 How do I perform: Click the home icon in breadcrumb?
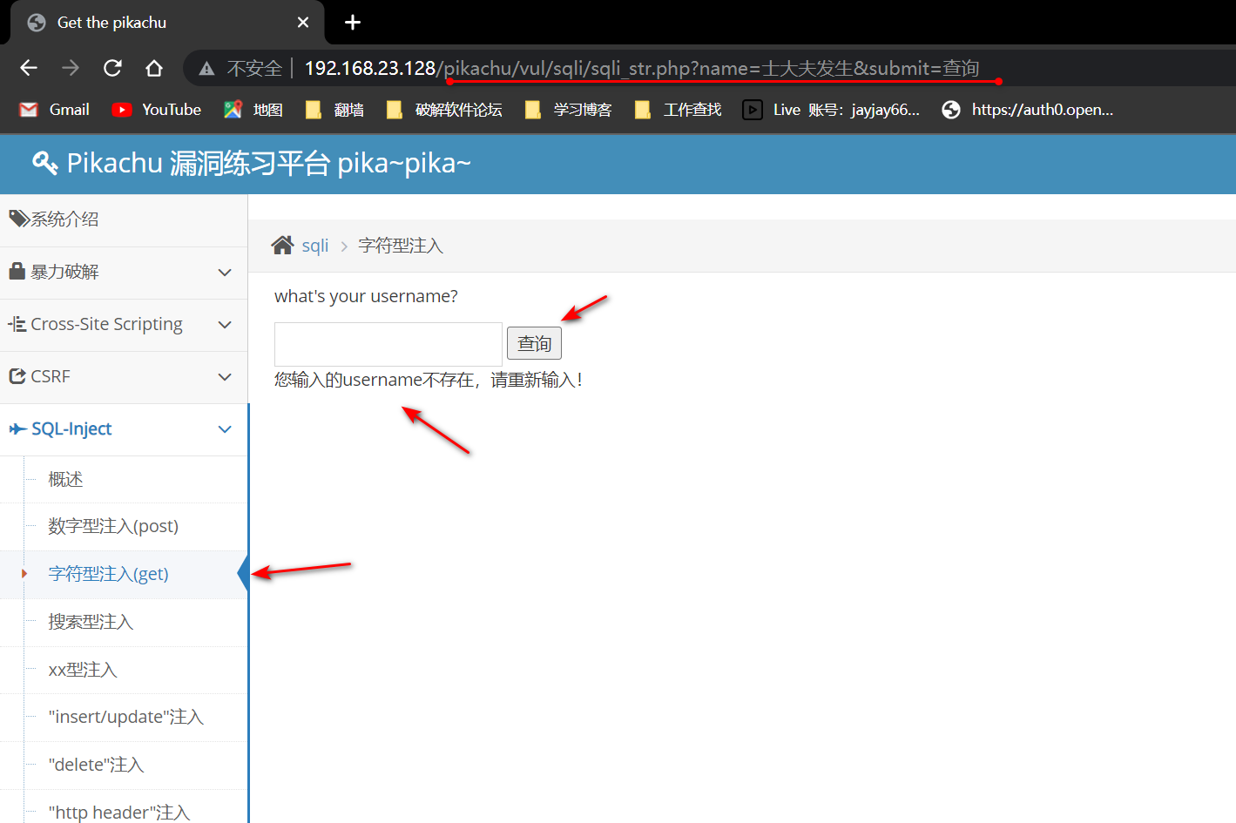tap(282, 246)
